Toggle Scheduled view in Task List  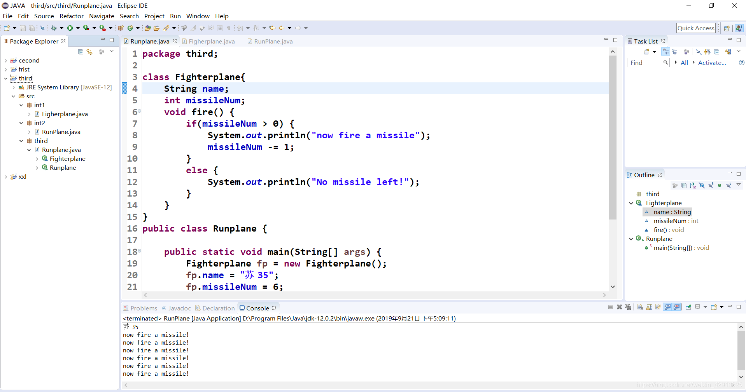[675, 52]
